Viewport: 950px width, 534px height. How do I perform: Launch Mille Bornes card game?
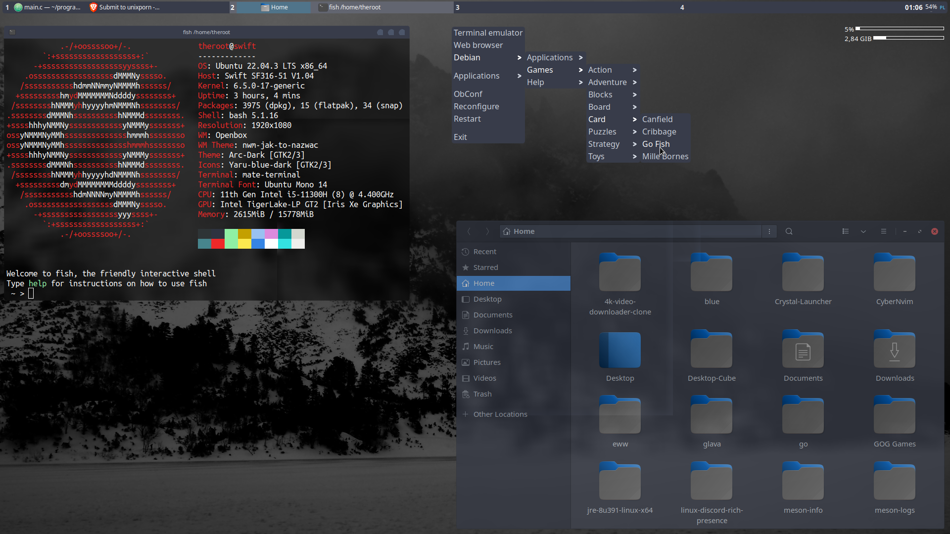click(x=665, y=156)
